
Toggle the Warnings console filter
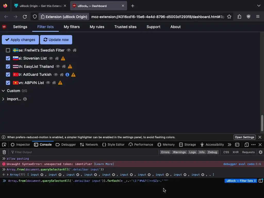179,152
